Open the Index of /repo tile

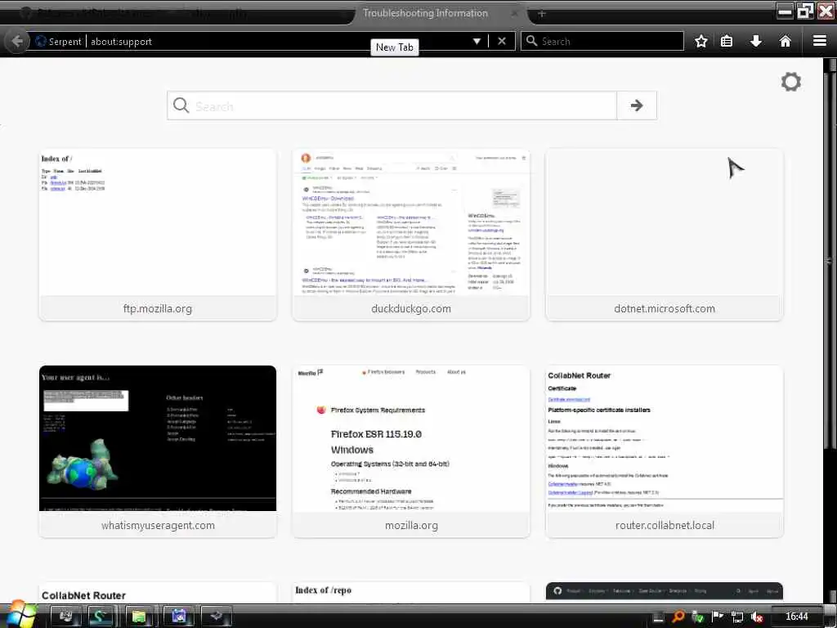pyautogui.click(x=411, y=593)
